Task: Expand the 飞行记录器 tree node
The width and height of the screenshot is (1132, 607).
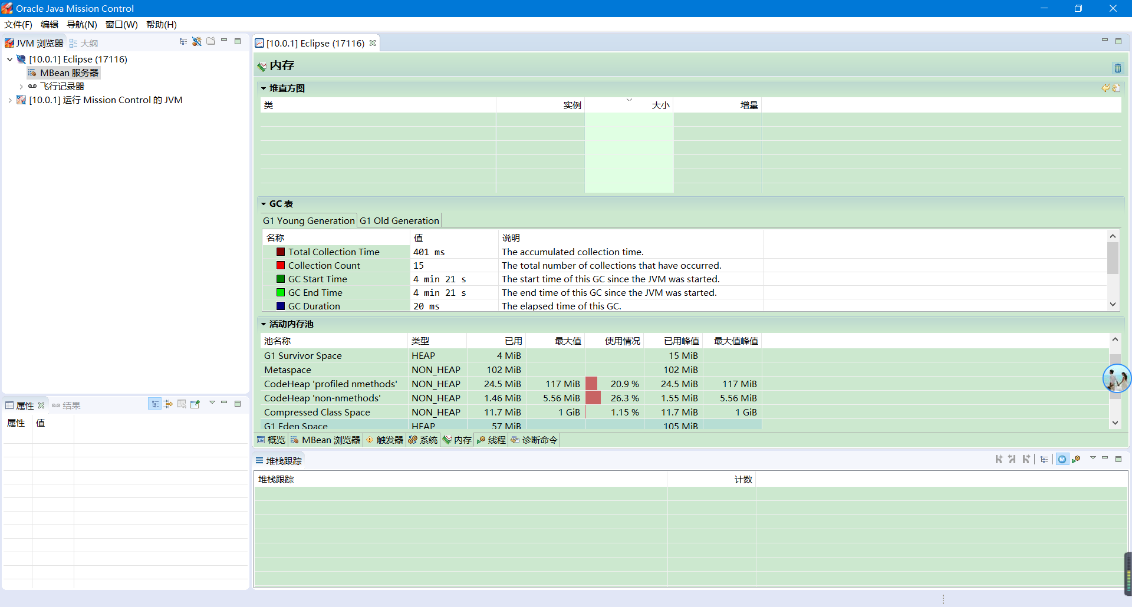Action: click(21, 87)
